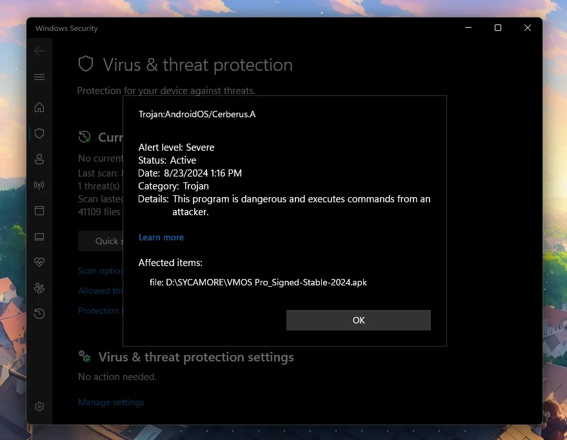Viewport: 567px width, 440px height.
Task: Click the threat Details description text
Action: click(301, 206)
